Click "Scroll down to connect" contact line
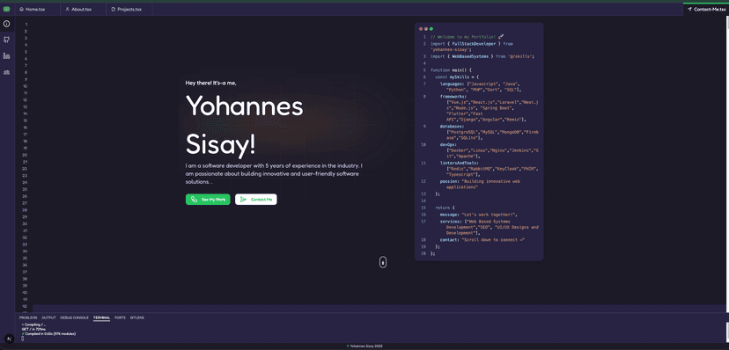 point(482,240)
